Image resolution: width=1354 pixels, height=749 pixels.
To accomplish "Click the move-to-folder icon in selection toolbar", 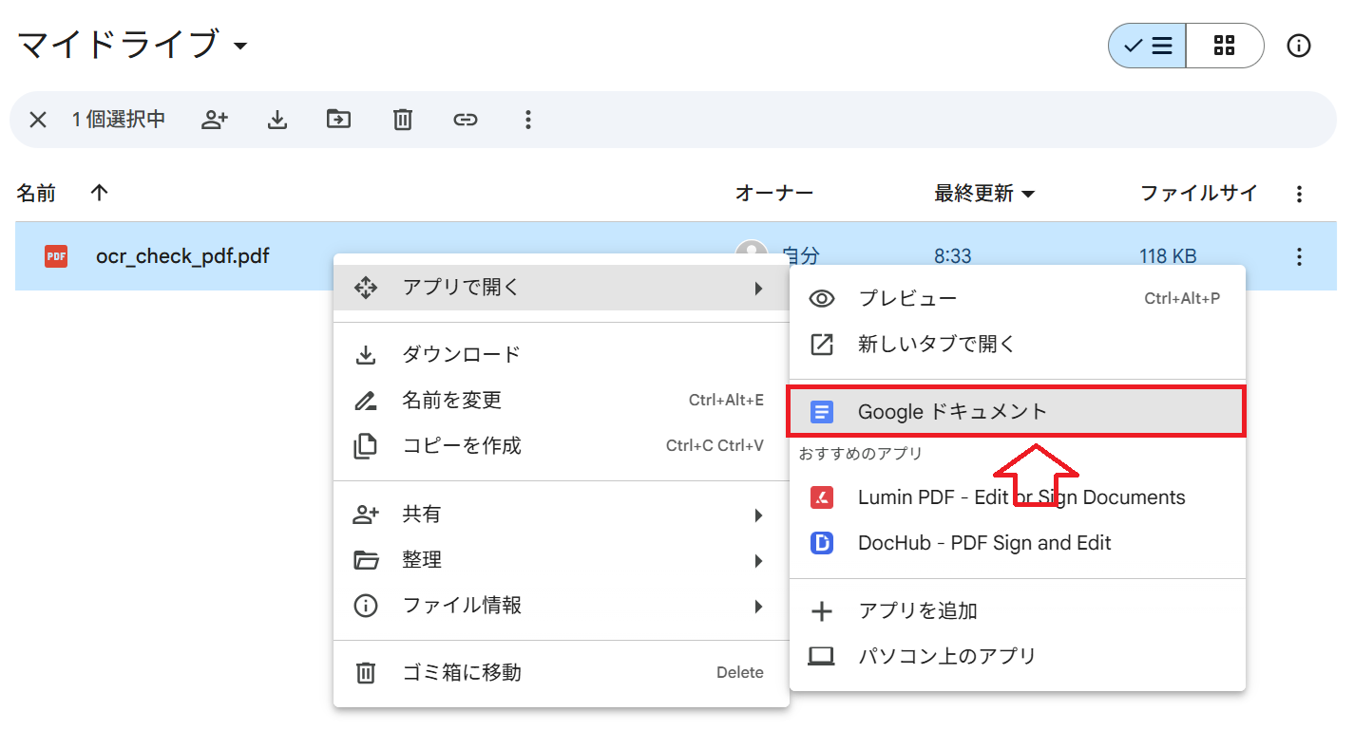I will (x=338, y=119).
